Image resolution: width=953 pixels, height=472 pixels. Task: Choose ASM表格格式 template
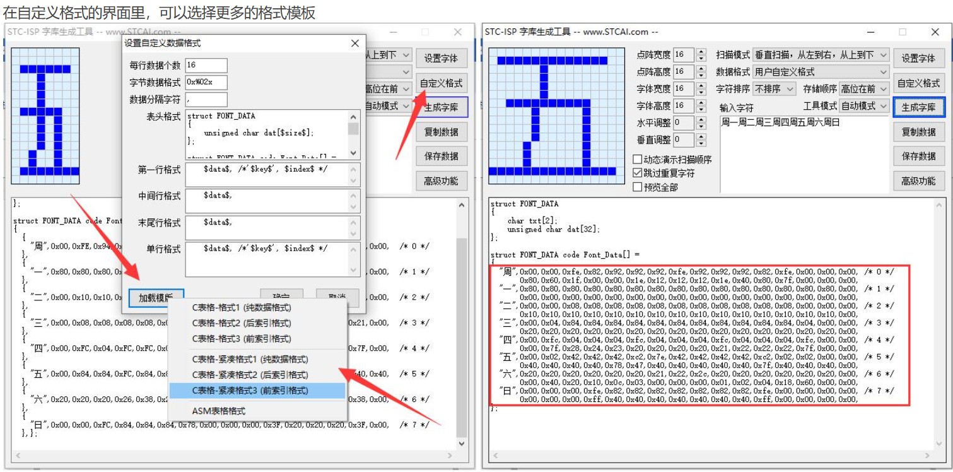click(257, 411)
